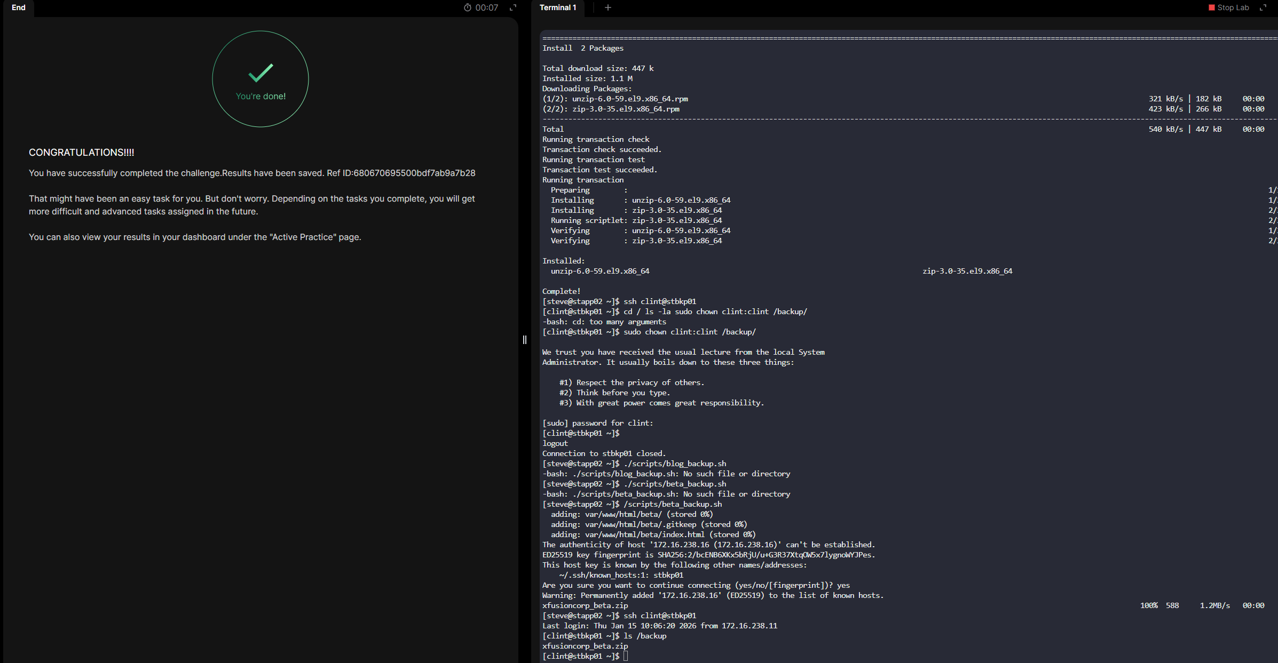The height and width of the screenshot is (663, 1278).
Task: Click the Complete! line in terminal
Action: click(x=561, y=291)
